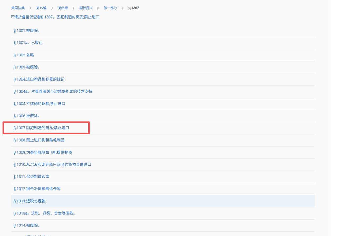339x236 pixels.
Task: View § 1312.键合冶炼和精炼仓库
Action: (x=37, y=189)
